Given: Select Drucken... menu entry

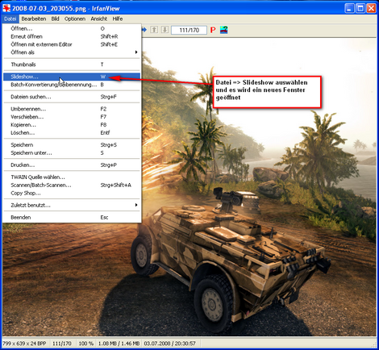Looking at the screenshot, I should 72,165.
